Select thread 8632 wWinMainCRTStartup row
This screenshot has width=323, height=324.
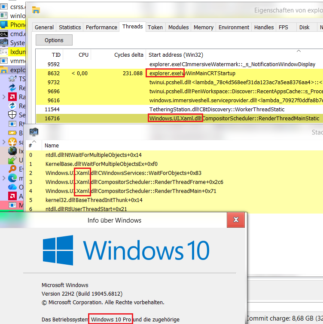180,73
